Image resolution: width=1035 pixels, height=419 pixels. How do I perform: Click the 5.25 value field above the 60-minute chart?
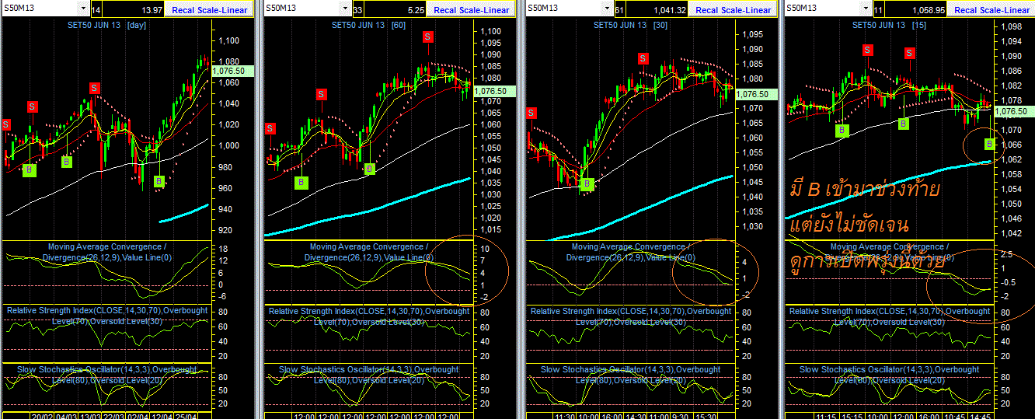[x=396, y=10]
